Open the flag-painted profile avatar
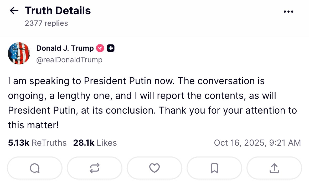The width and height of the screenshot is (309, 193). tap(19, 53)
